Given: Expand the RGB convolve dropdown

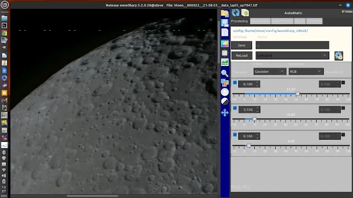Looking at the screenshot, I should (306, 71).
